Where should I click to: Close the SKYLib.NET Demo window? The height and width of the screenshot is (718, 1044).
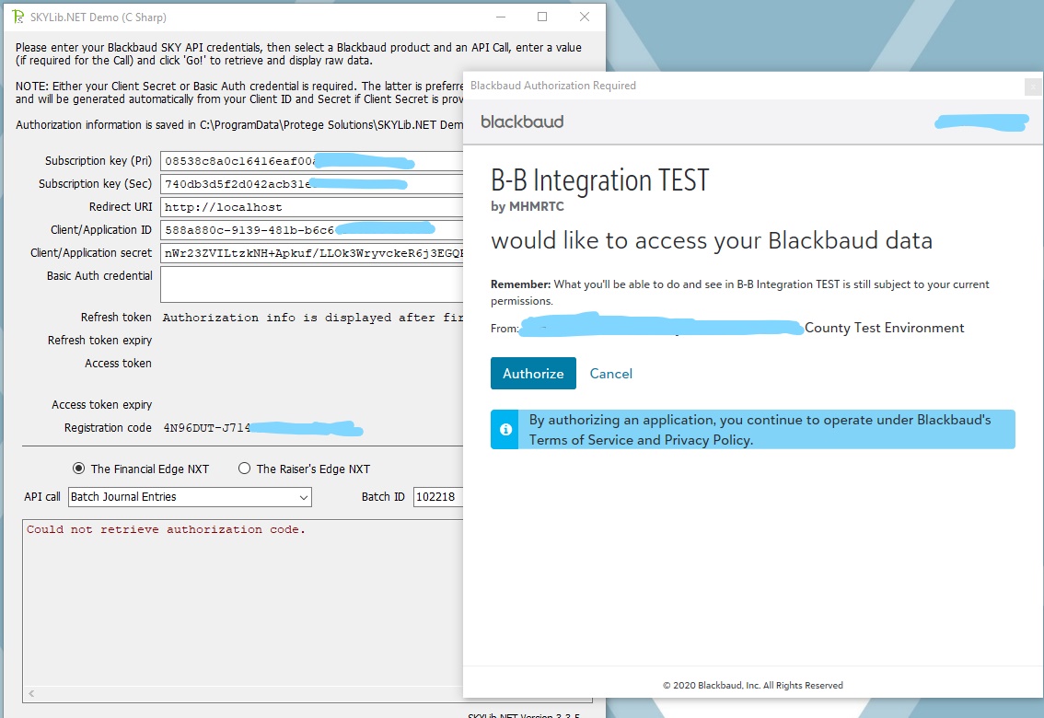click(584, 17)
